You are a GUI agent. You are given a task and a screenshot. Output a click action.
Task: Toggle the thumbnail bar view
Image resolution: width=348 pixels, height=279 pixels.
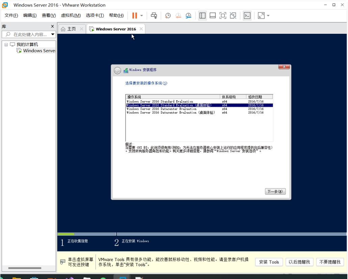pos(213,16)
